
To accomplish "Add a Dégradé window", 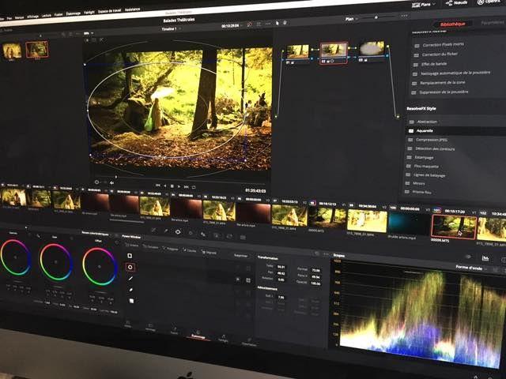I will click(209, 253).
